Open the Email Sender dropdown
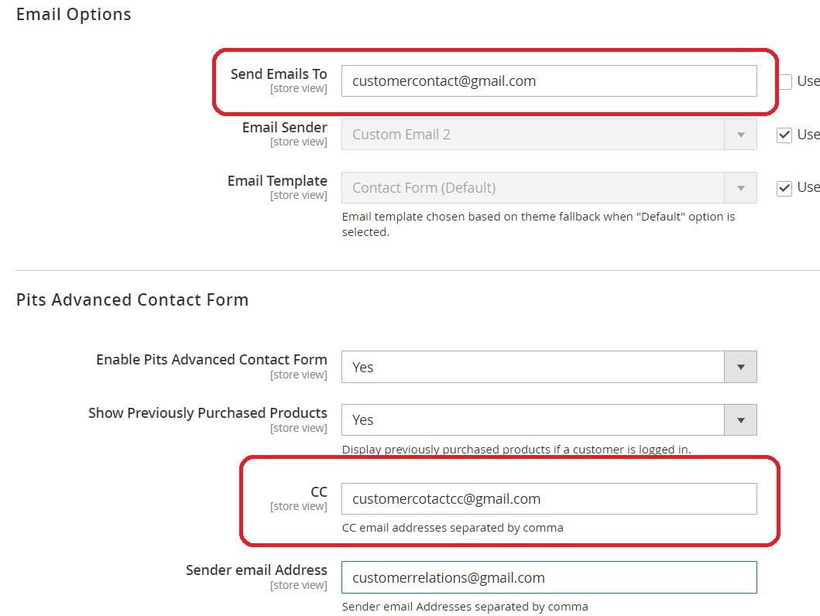Viewport: 820px width, 616px height. (x=548, y=135)
